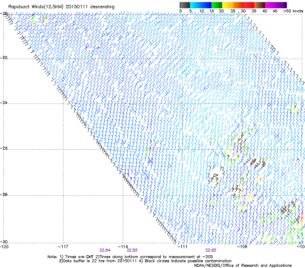Click the '>50 knots' legend label
The width and height of the screenshot is (305, 268).
pos(293,11)
